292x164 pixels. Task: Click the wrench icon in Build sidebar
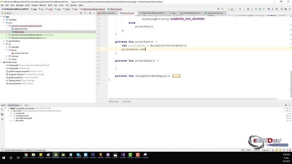(x=2, y=109)
